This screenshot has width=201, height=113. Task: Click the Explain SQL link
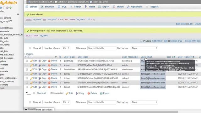pos(176,41)
